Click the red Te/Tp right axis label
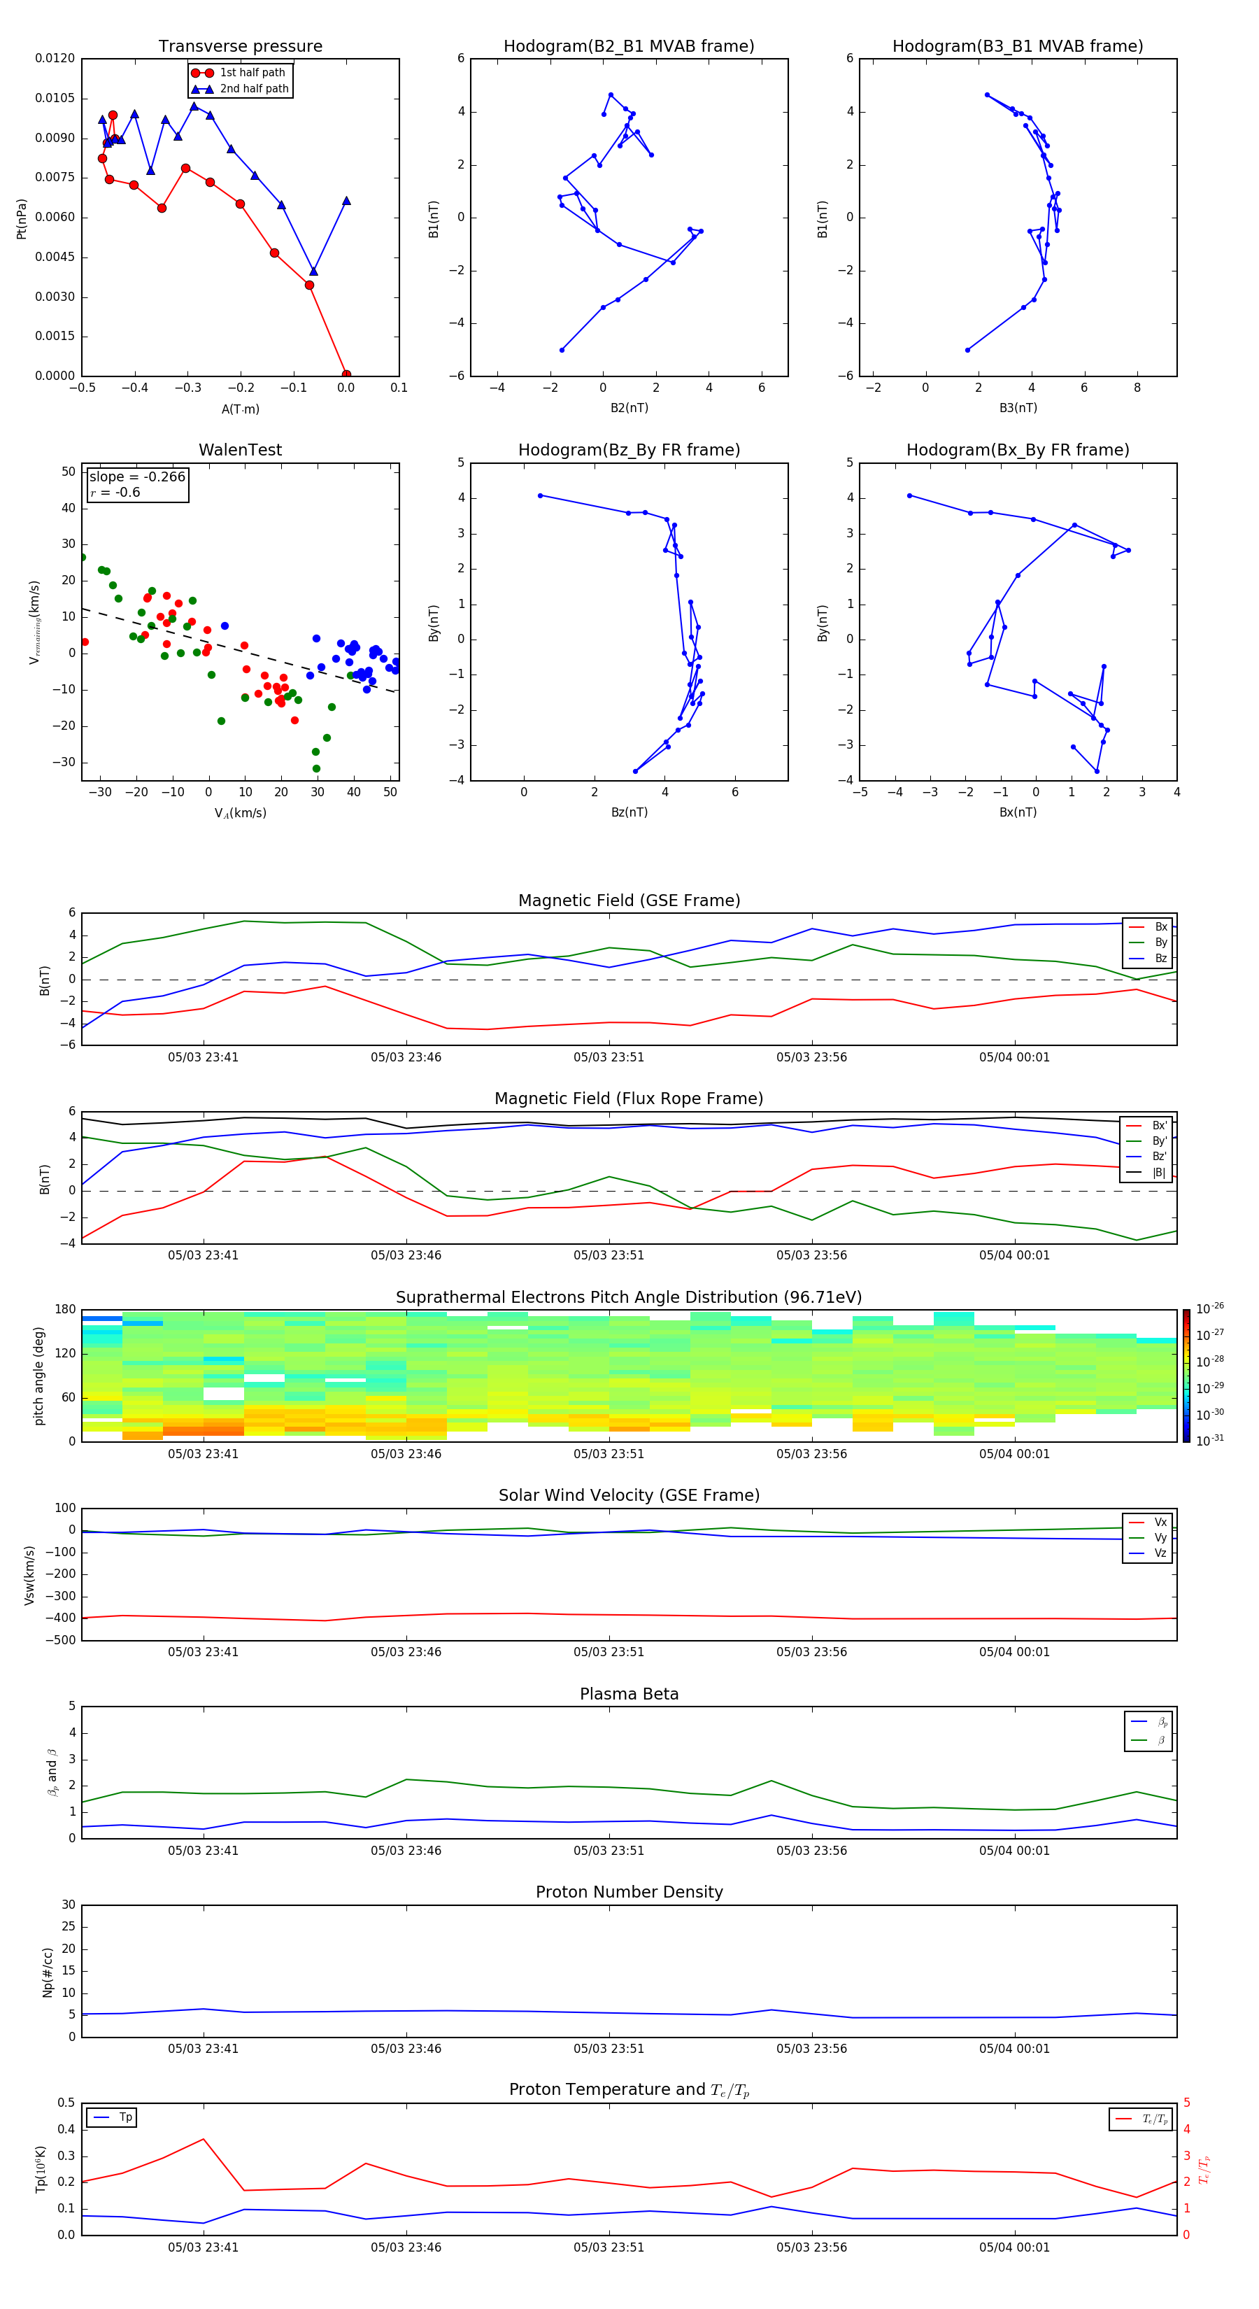 (x=1204, y=2169)
